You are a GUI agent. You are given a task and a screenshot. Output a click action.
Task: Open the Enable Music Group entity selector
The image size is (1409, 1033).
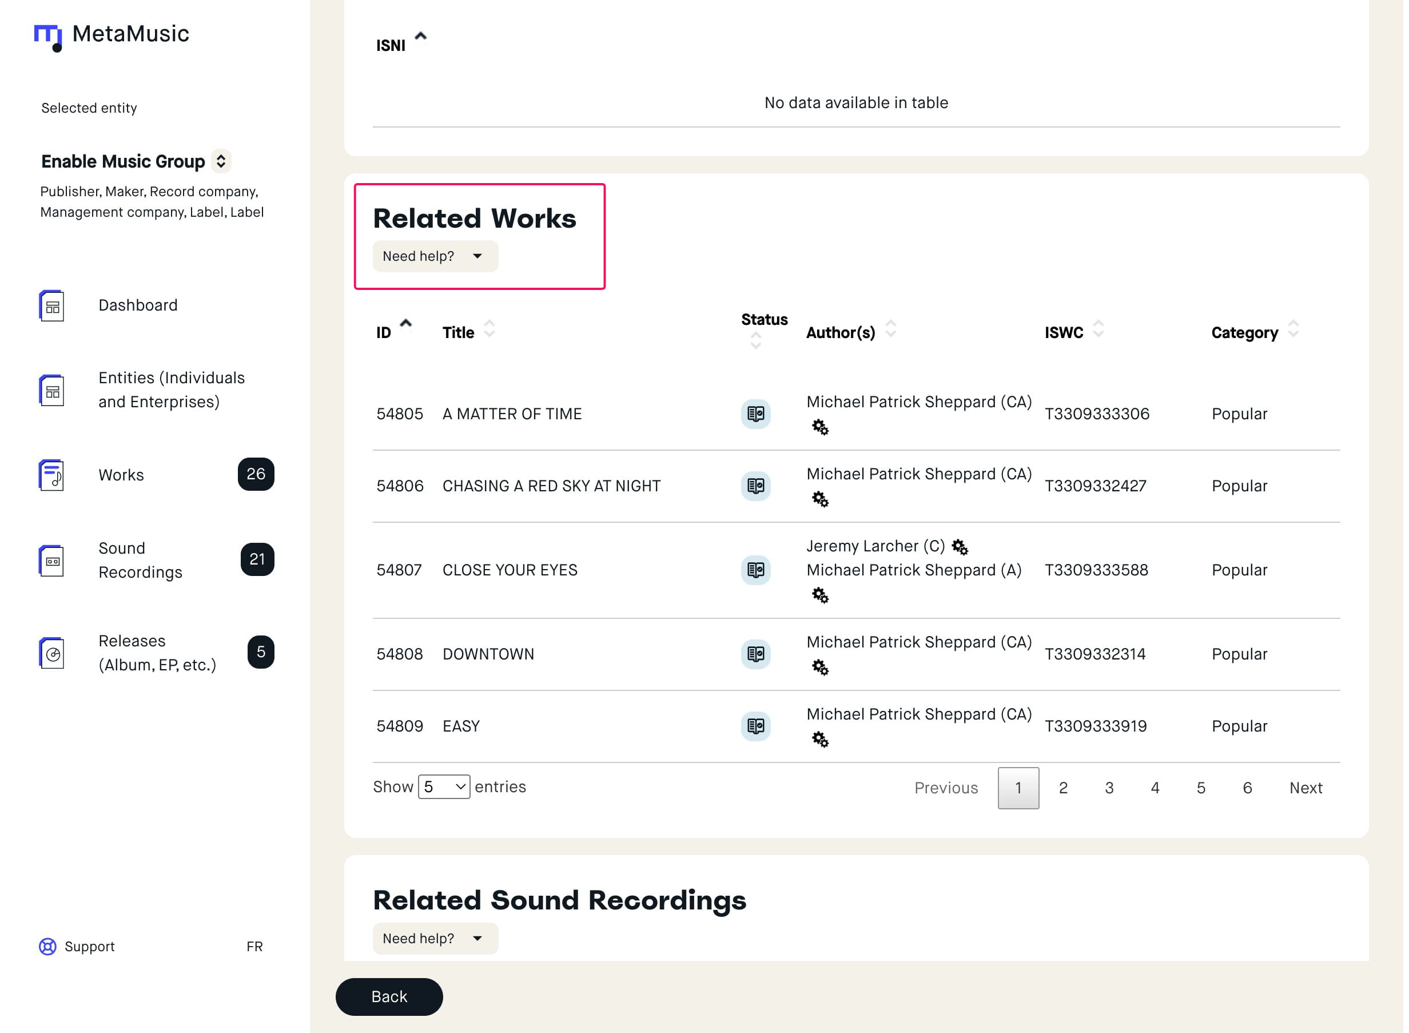[221, 162]
